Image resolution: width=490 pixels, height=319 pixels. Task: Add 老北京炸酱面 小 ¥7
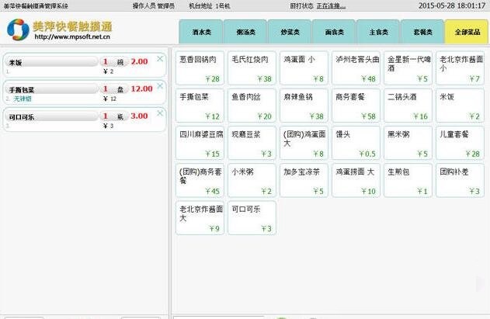click(x=460, y=68)
